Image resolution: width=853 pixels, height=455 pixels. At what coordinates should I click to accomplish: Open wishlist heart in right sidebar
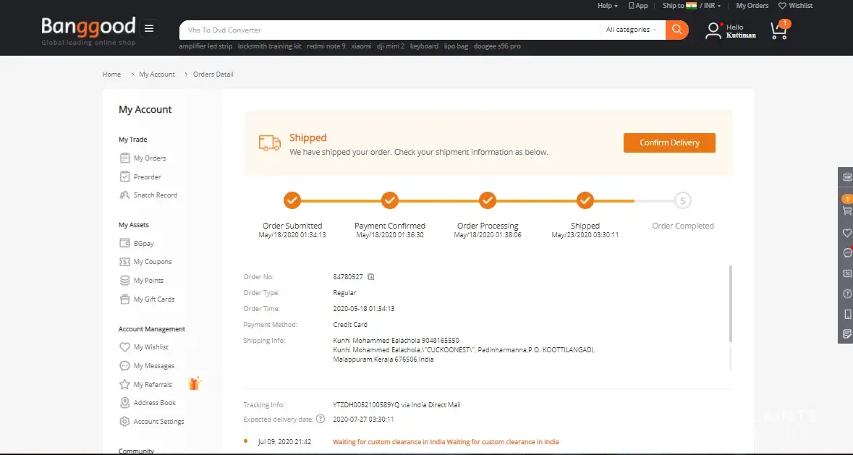pos(847,233)
